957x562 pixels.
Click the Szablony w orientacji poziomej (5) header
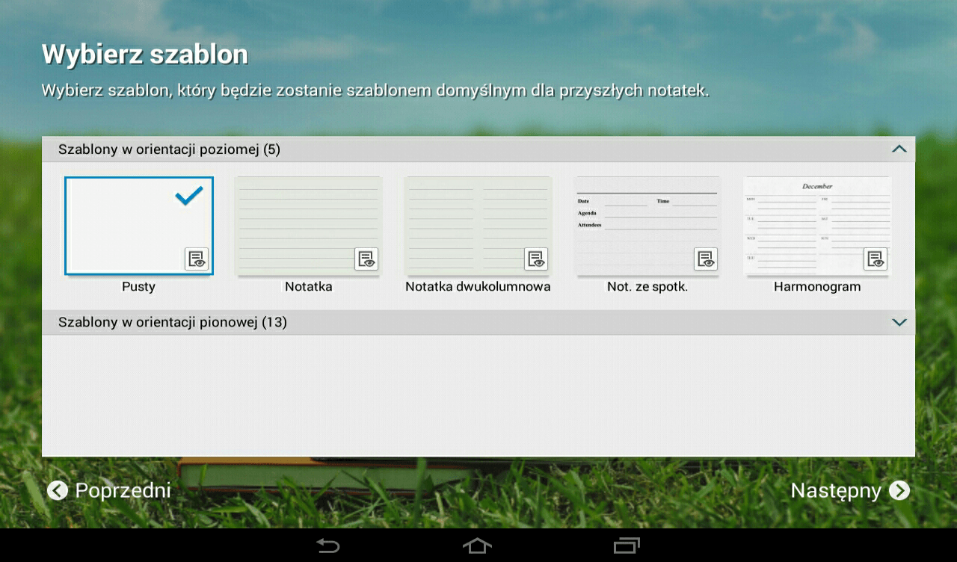[170, 149]
